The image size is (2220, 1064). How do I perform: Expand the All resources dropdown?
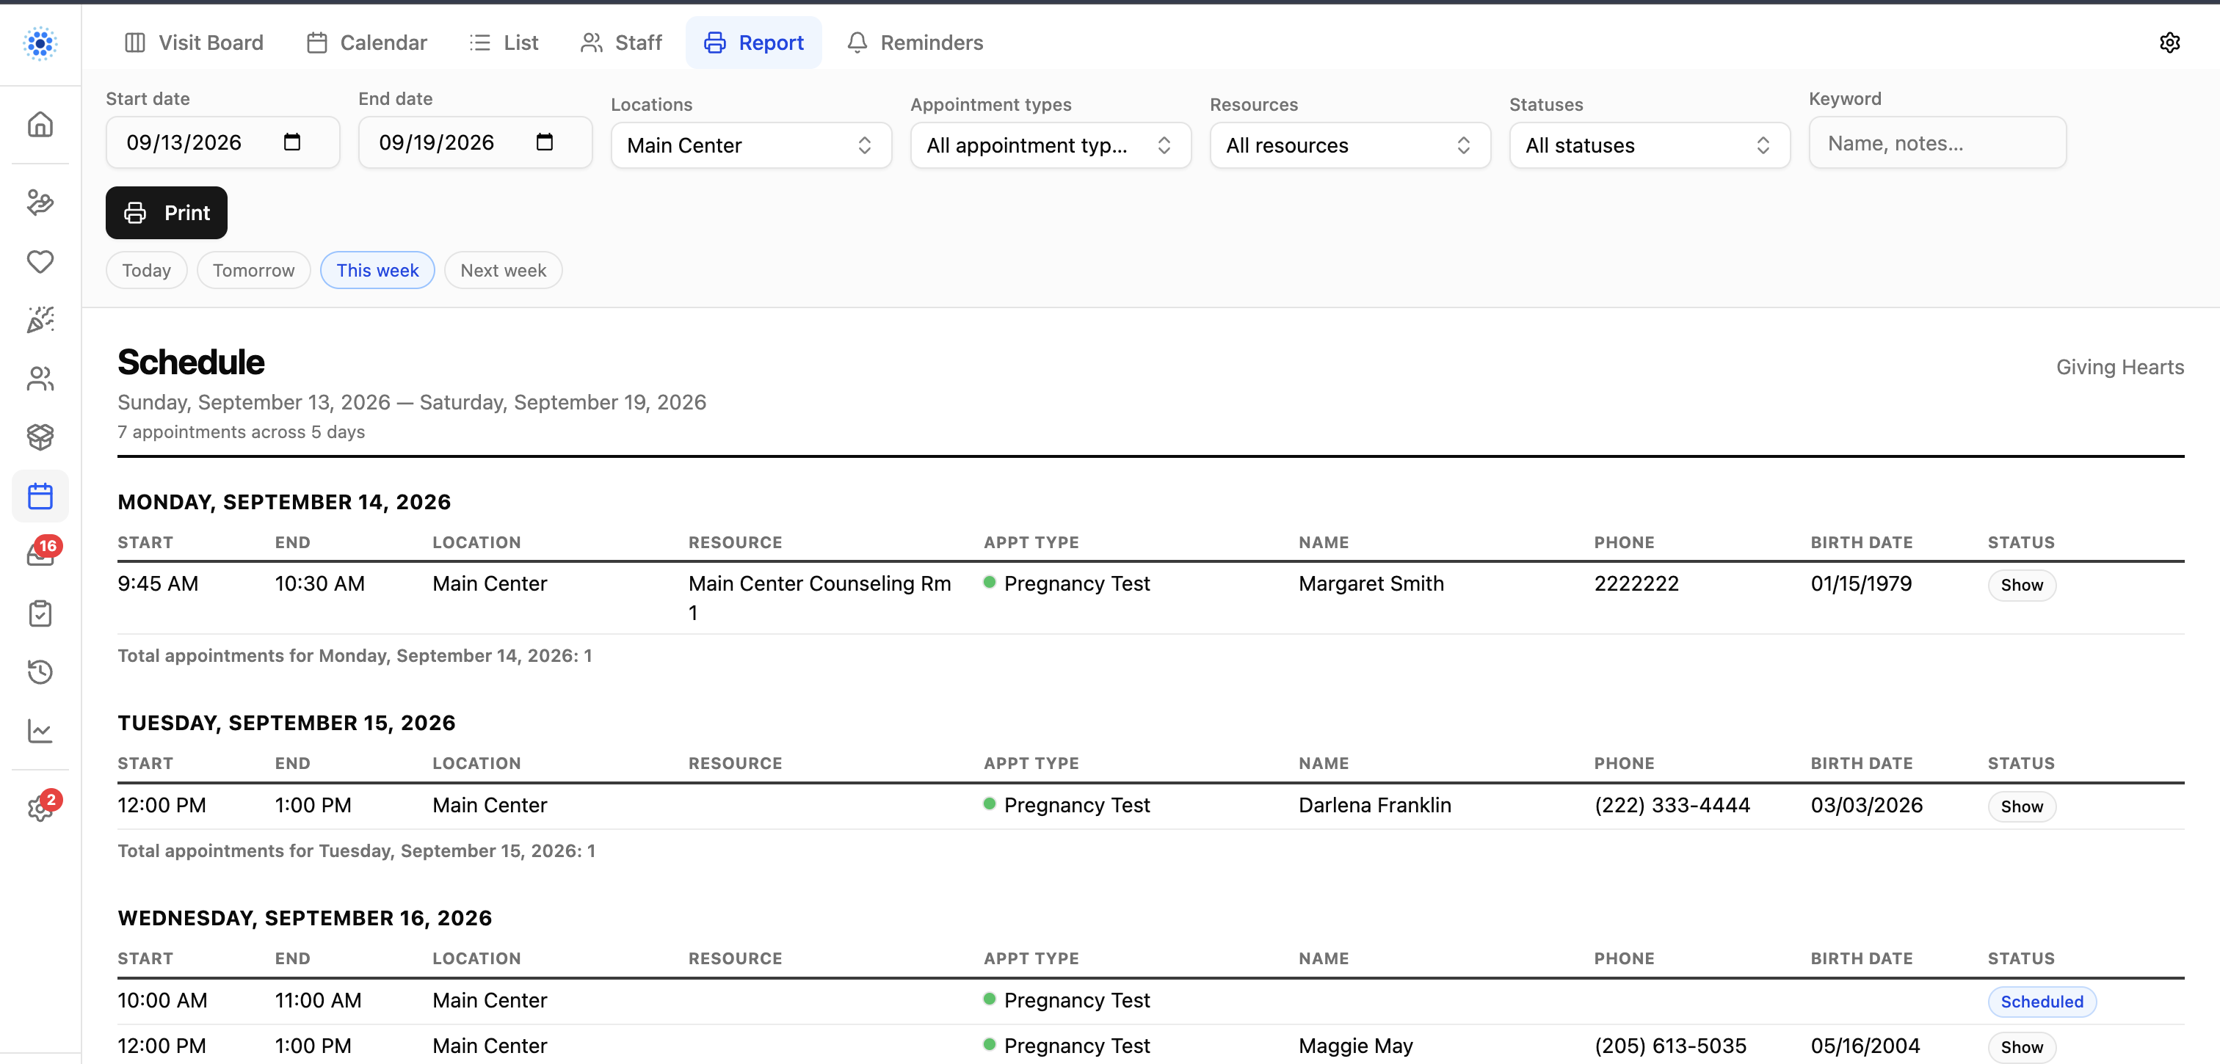click(1349, 145)
